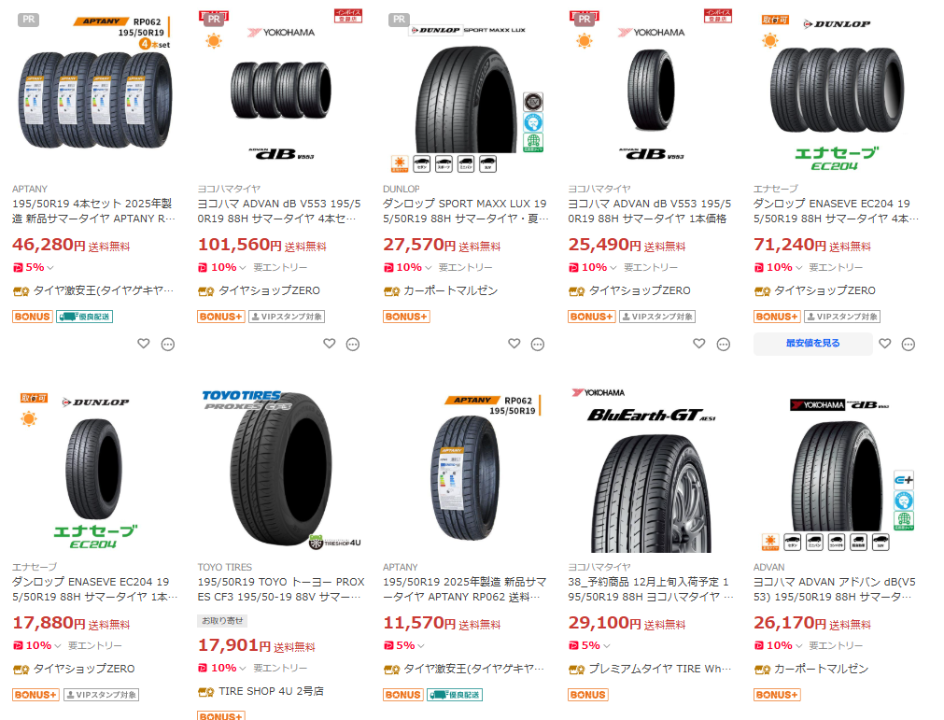Open the TOYO PROXES CF3 tire image

280,472
